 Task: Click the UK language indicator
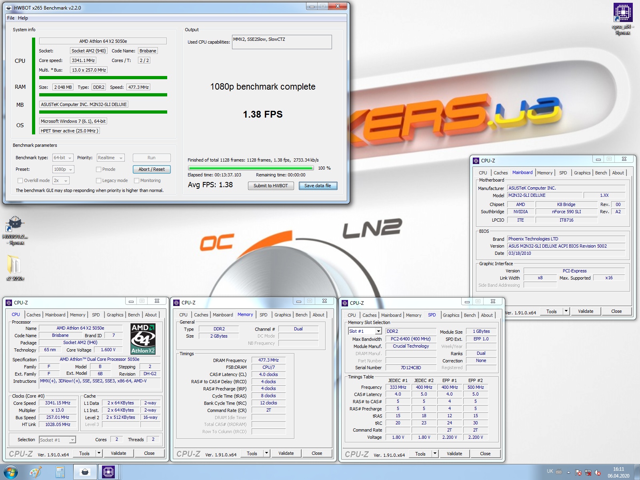(x=550, y=471)
